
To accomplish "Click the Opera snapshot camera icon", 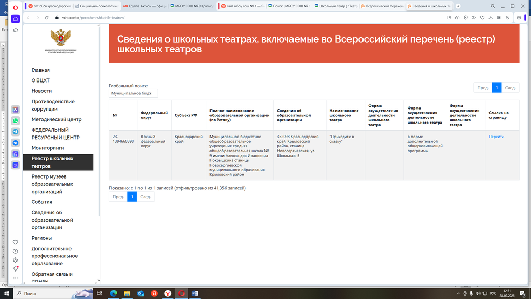I will click(457, 17).
